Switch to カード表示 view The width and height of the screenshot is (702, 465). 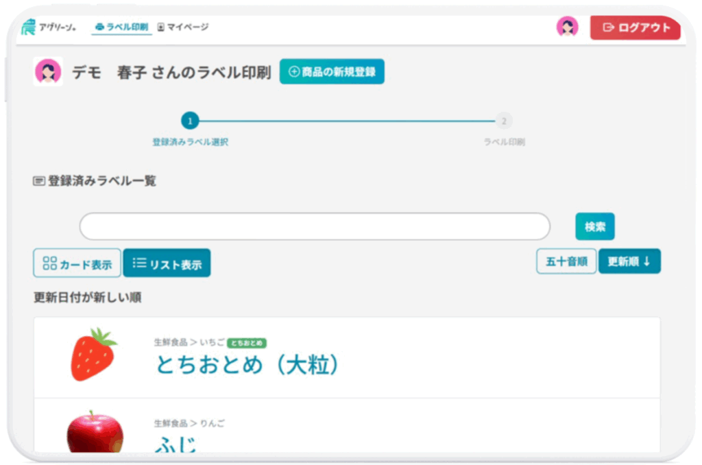pos(77,263)
